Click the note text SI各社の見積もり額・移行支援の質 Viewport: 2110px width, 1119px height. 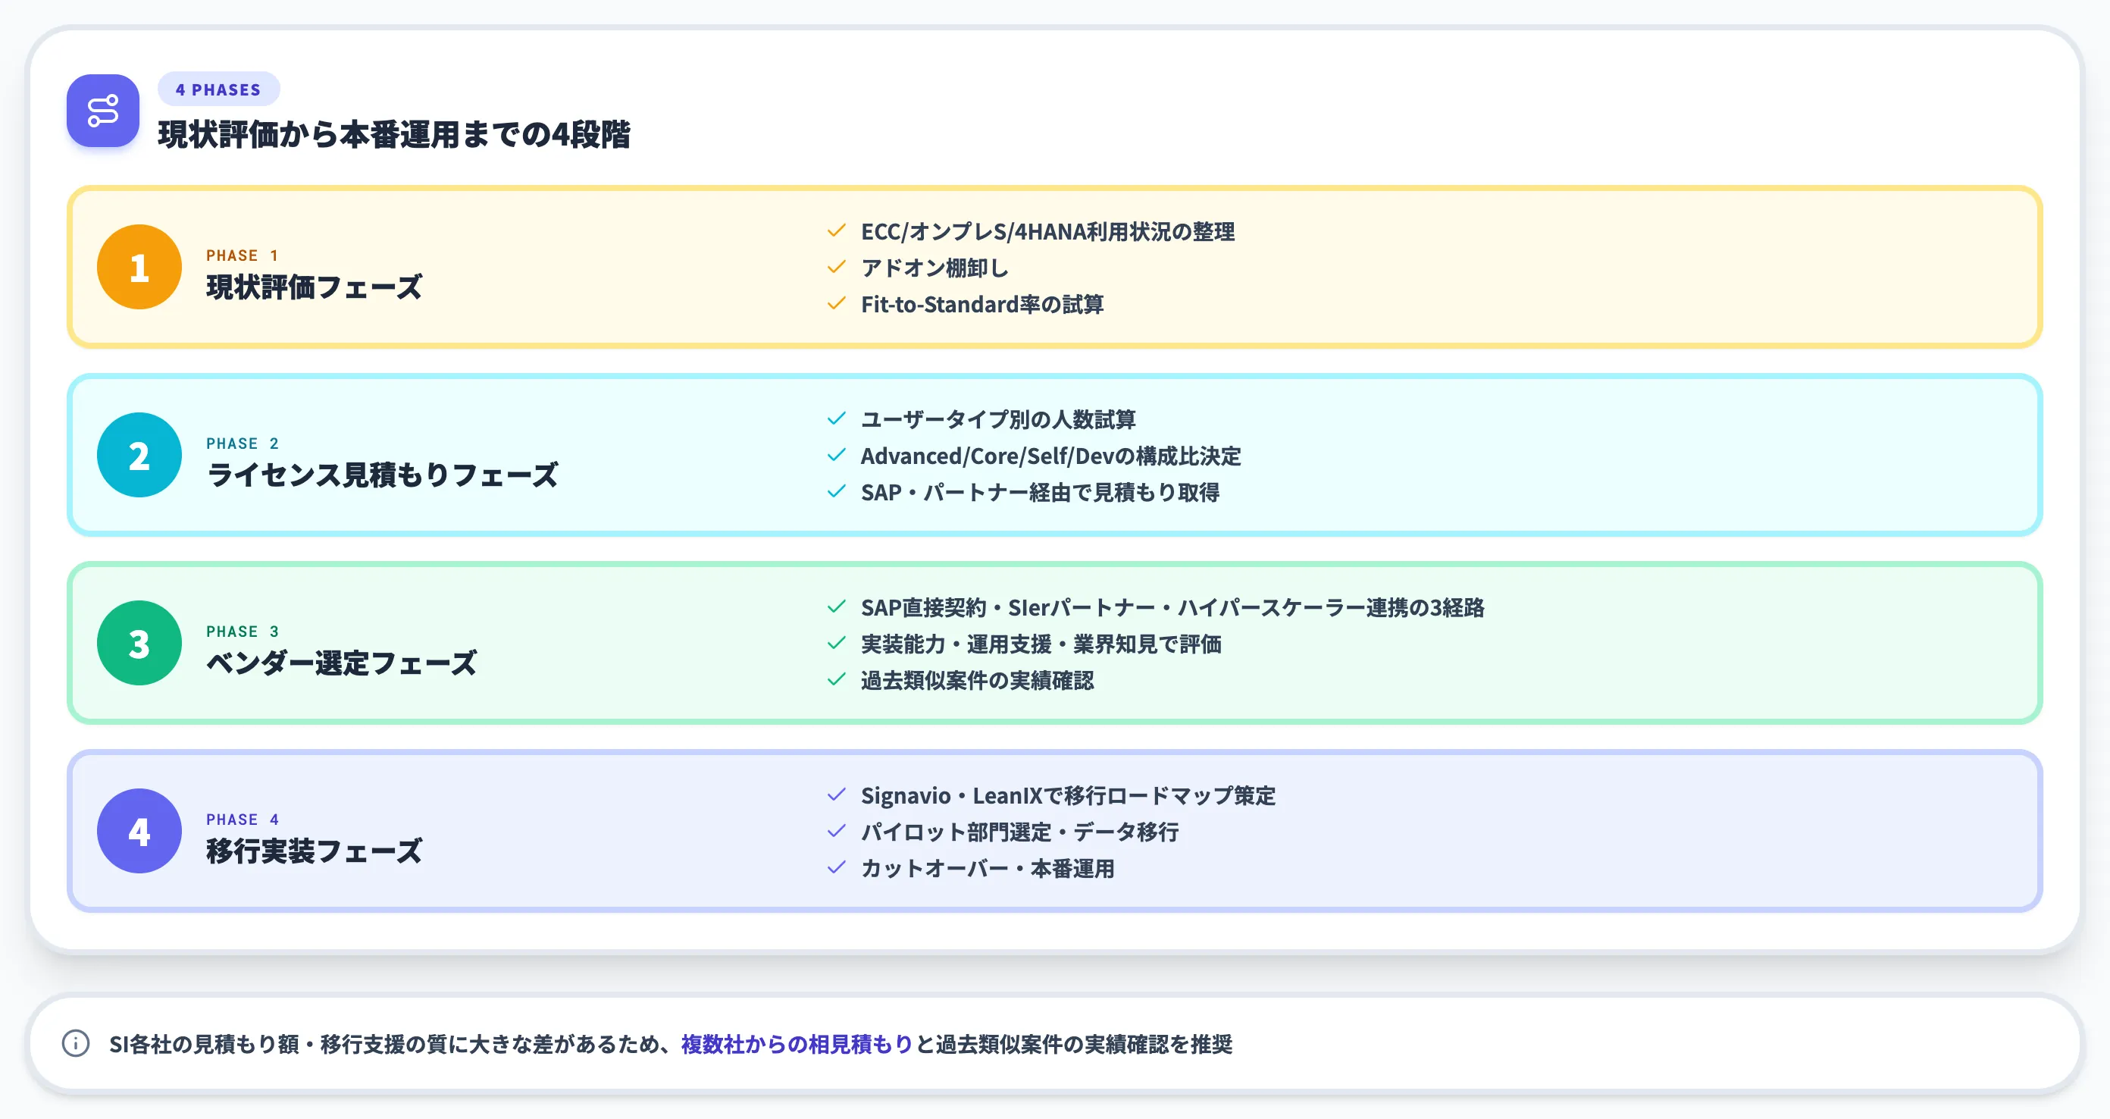[278, 1045]
